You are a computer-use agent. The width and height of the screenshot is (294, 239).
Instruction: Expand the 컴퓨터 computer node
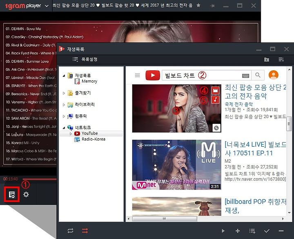click(x=64, y=116)
